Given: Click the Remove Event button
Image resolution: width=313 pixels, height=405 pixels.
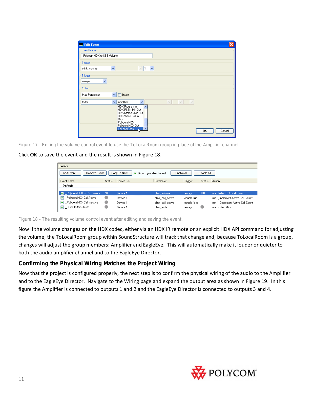Looking at the screenshot, I should tap(95, 173).
